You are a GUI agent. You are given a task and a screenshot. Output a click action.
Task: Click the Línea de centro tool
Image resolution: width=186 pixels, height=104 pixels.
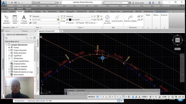tap(117, 18)
